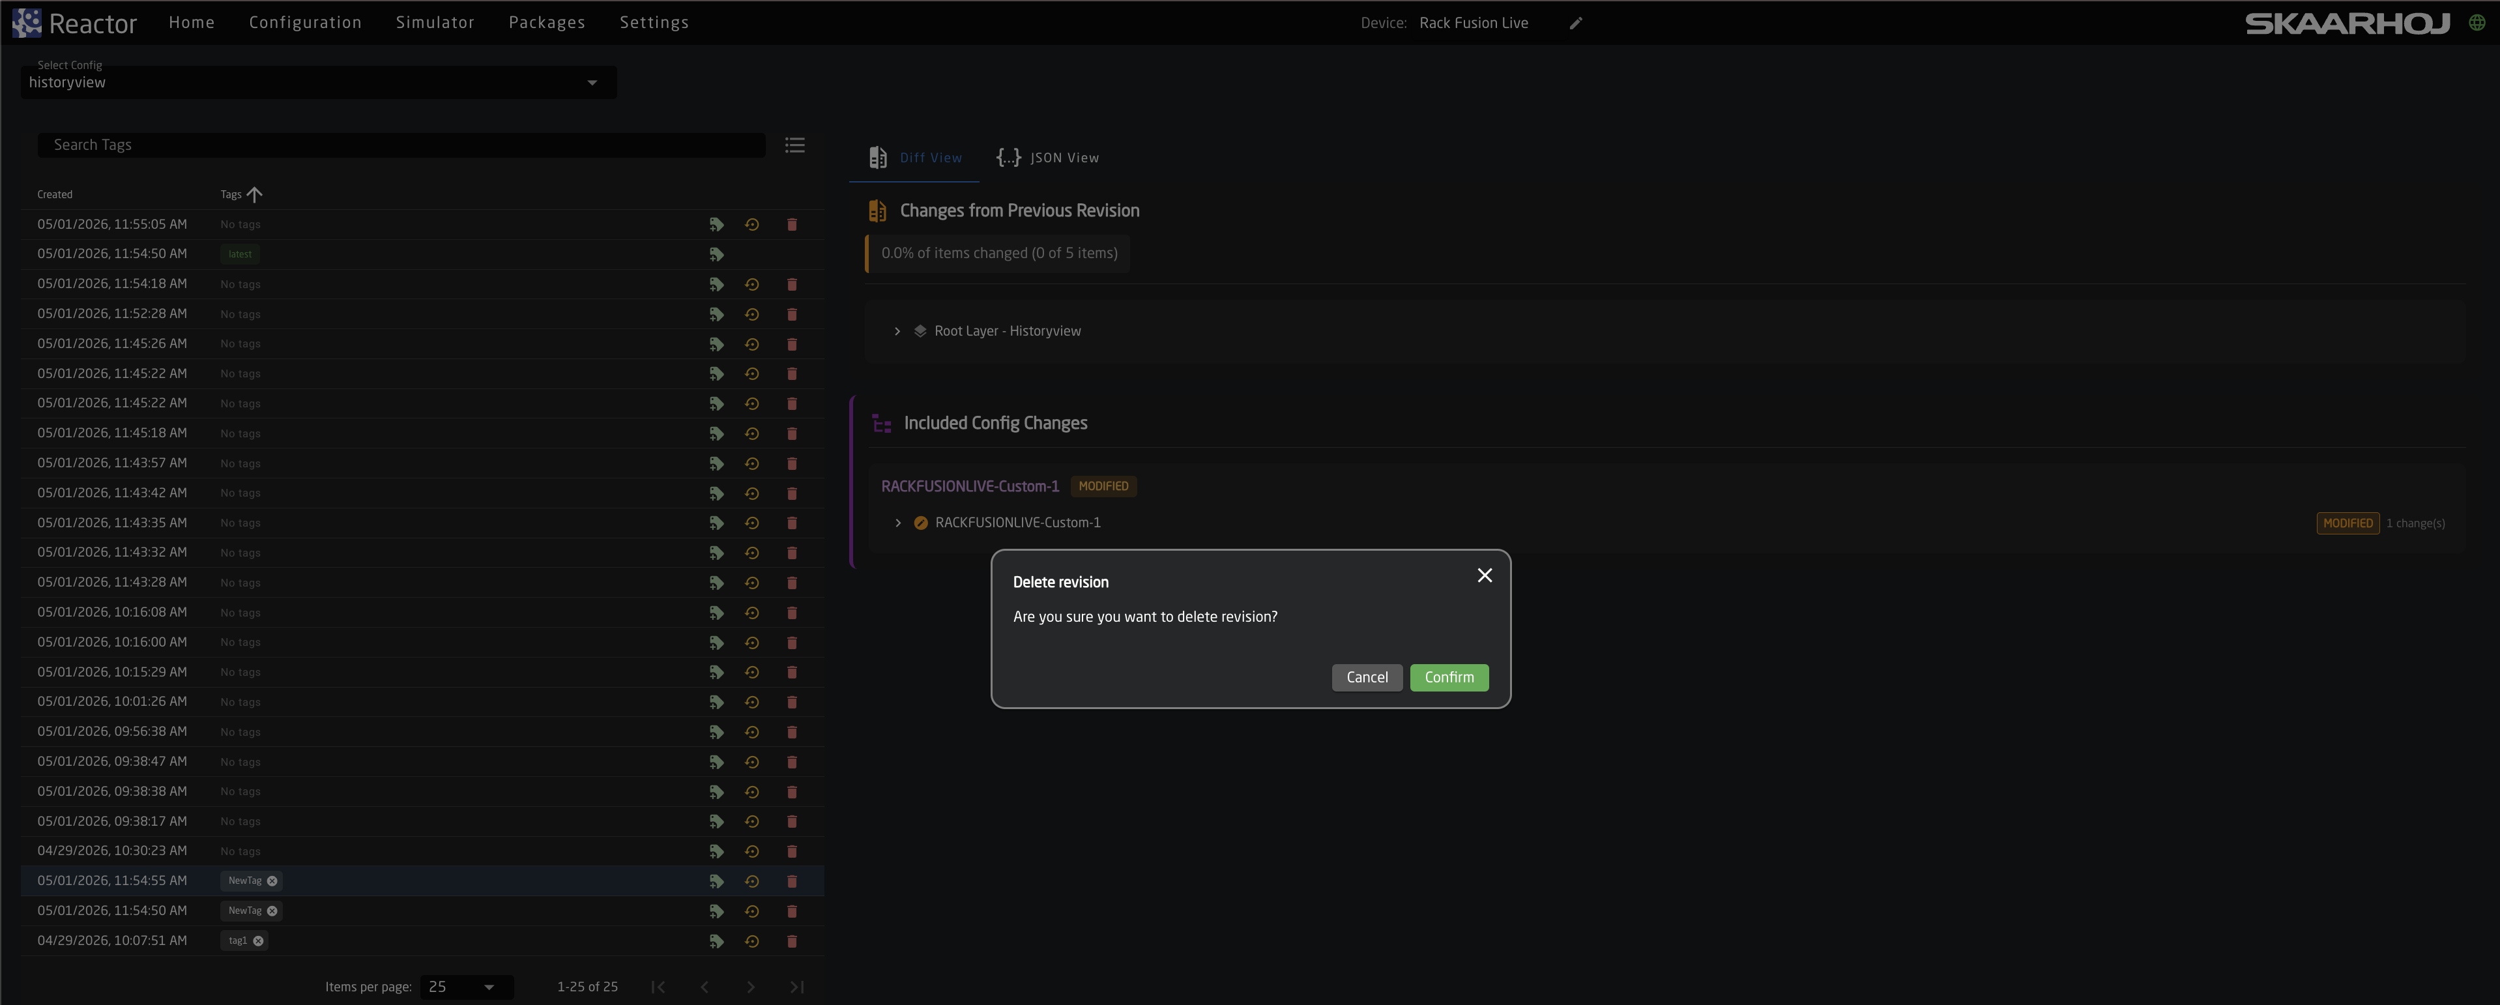Open the Packages menu

(546, 22)
